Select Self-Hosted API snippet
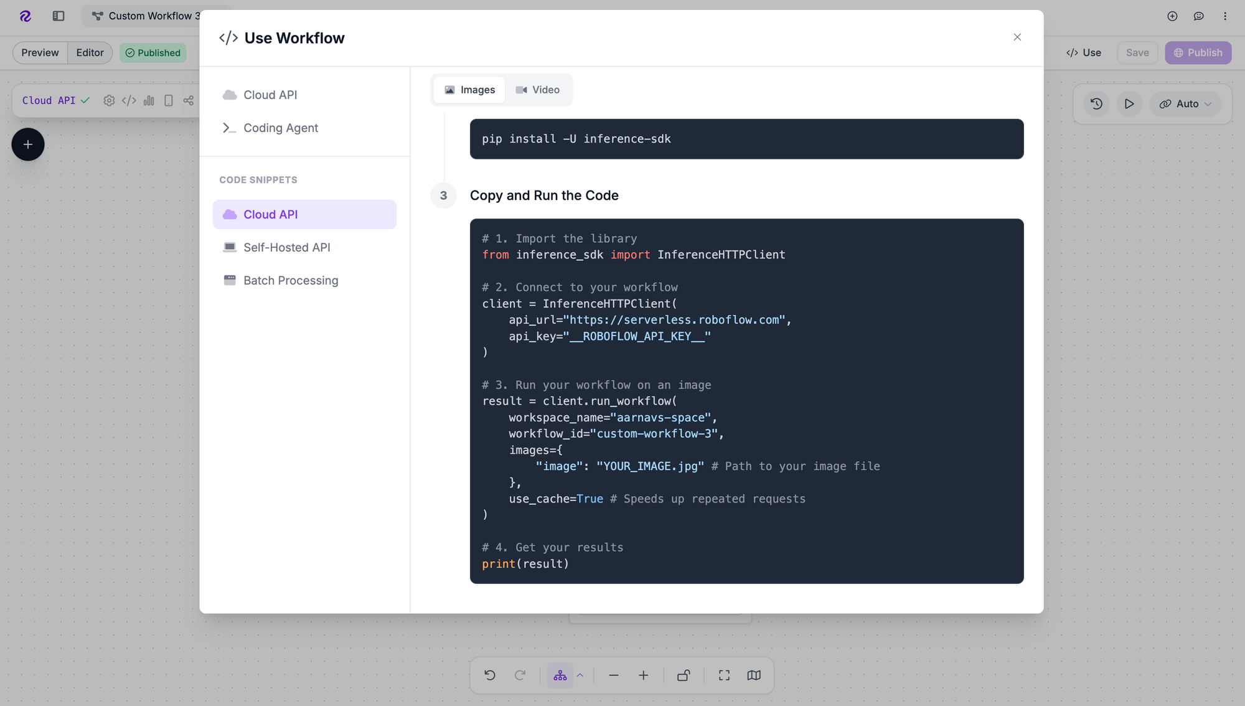Image resolution: width=1245 pixels, height=706 pixels. 304,247
